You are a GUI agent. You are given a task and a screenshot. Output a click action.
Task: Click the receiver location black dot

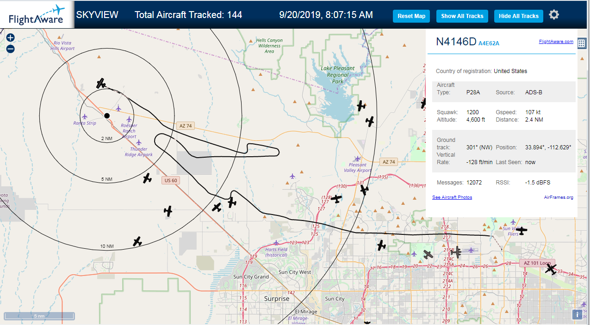(x=107, y=116)
